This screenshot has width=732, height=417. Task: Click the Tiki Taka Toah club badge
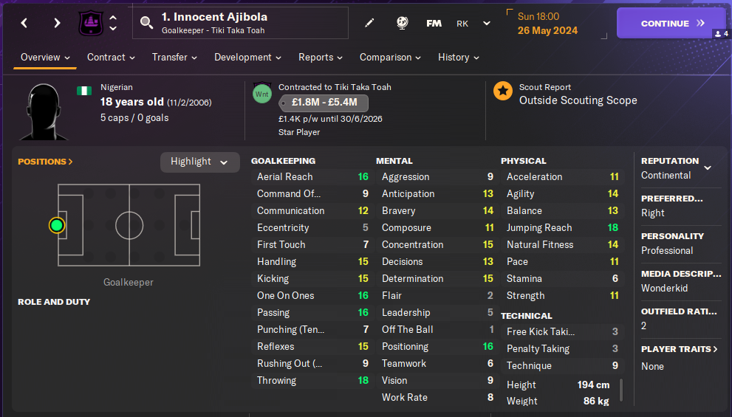click(91, 23)
